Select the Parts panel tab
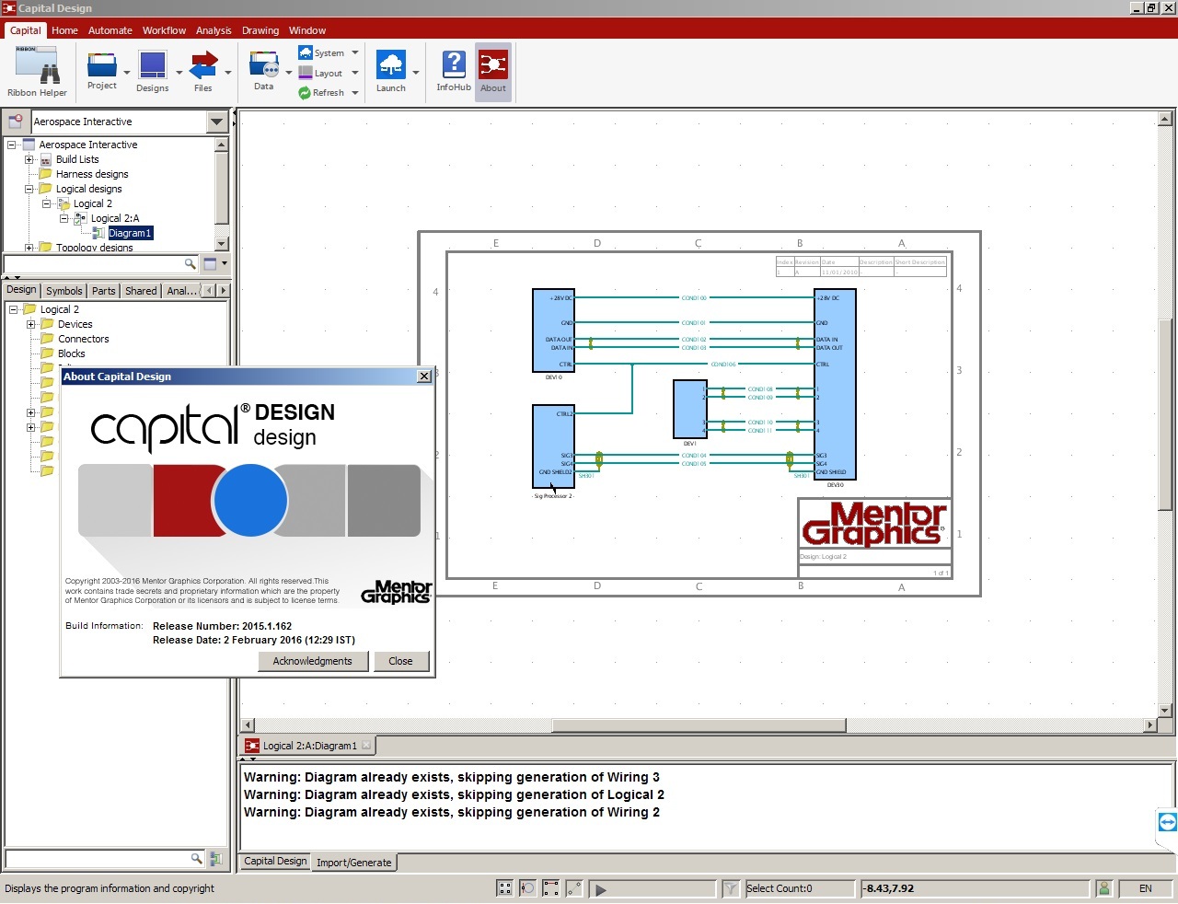The height and width of the screenshot is (904, 1178). click(x=104, y=291)
